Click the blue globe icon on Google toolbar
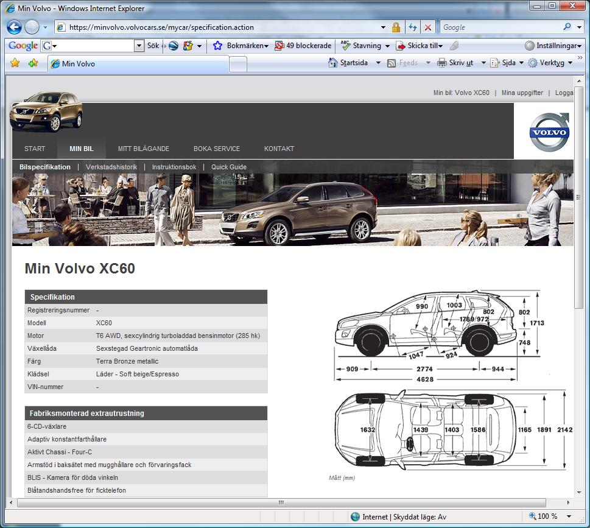 pos(174,46)
